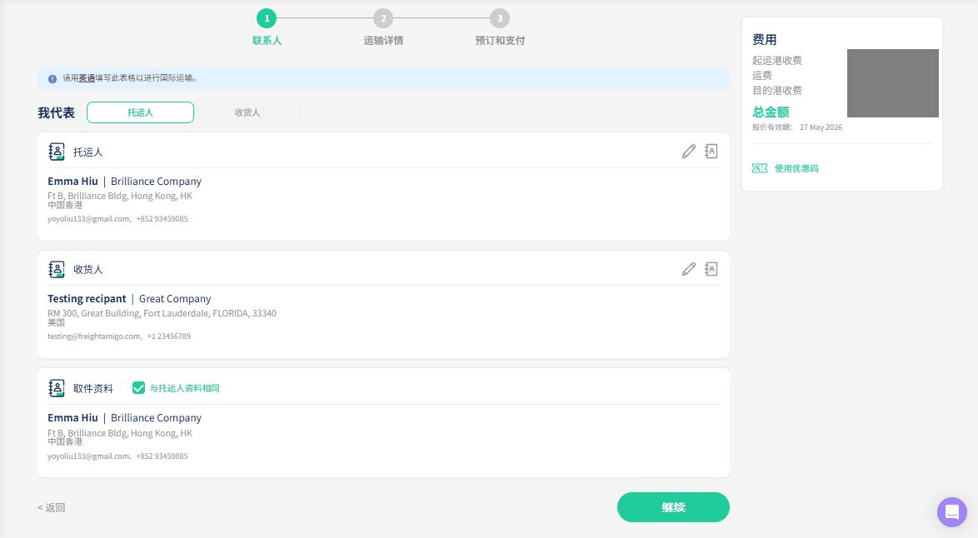Click the consignee (收货人) contact card icon
The height and width of the screenshot is (538, 978).
pos(56,269)
